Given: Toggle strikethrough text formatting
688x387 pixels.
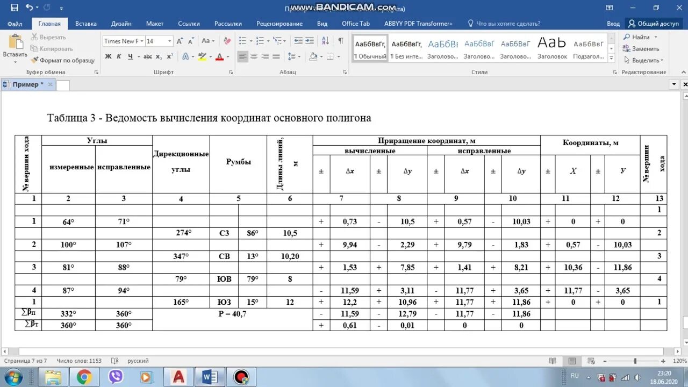Looking at the screenshot, I should 147,56.
